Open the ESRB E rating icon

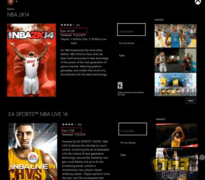120,85
